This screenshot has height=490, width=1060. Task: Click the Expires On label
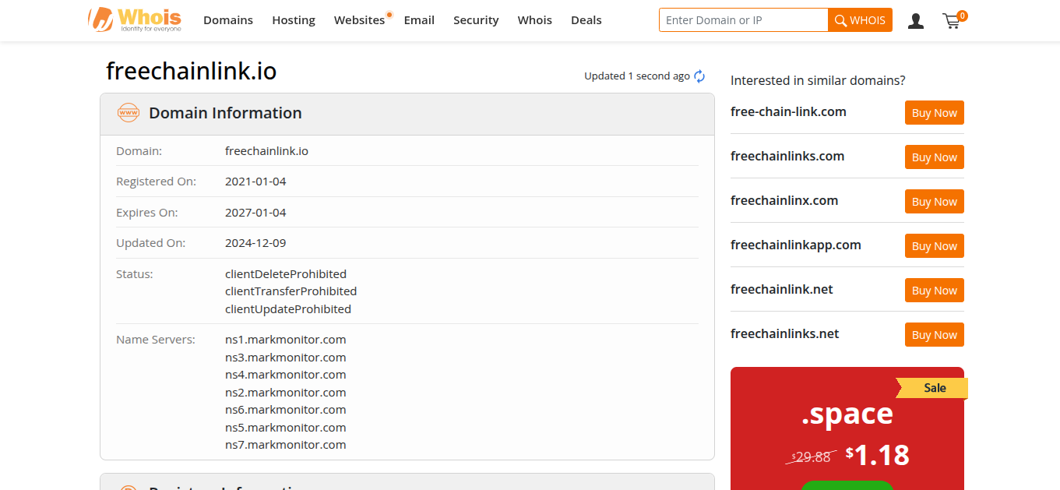click(x=147, y=213)
